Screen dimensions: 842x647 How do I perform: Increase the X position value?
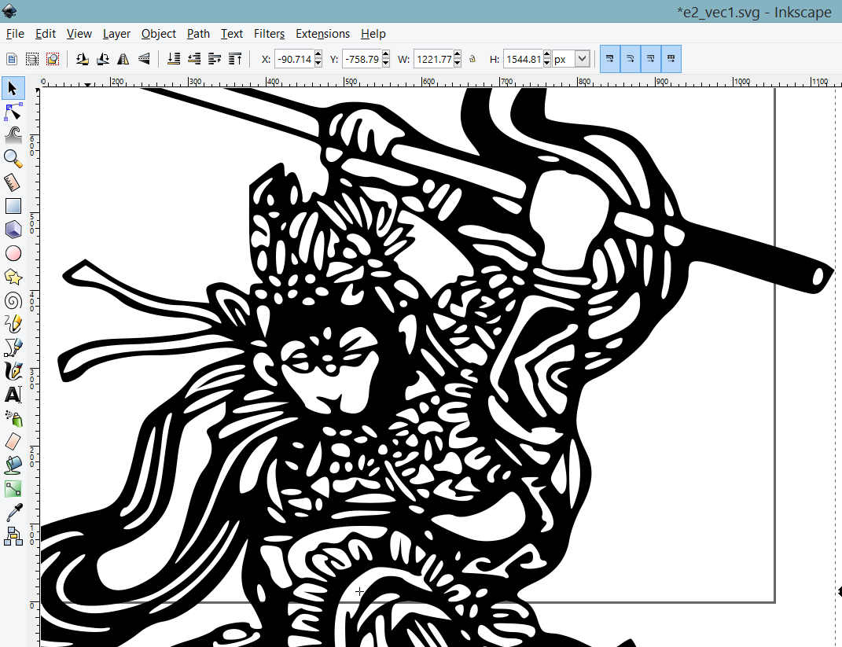[x=318, y=55]
